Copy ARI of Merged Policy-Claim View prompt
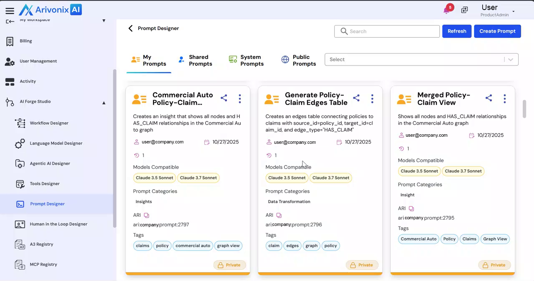 tap(411, 208)
